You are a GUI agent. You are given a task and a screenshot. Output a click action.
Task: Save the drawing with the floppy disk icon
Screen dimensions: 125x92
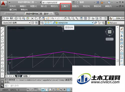(11, 18)
